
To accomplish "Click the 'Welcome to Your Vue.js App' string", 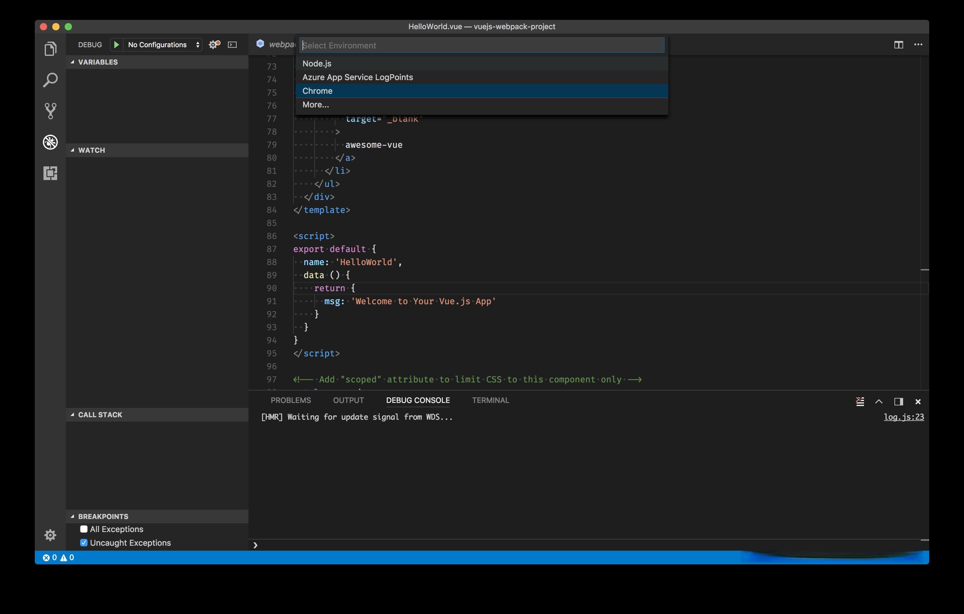I will [x=423, y=301].
